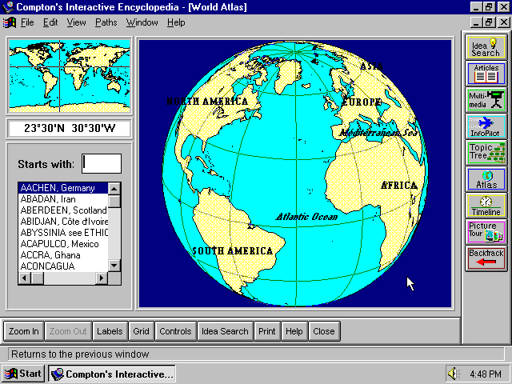Select Compton's Interactive taskbar button
Viewport: 512px width, 384px height.
point(112,374)
